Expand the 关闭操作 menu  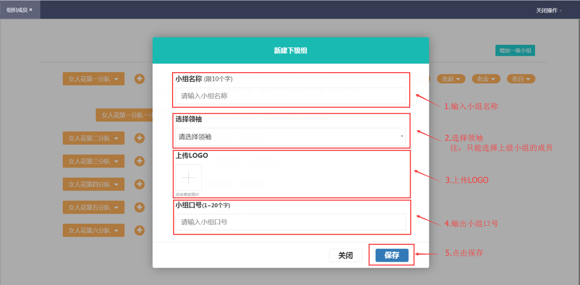coord(548,10)
